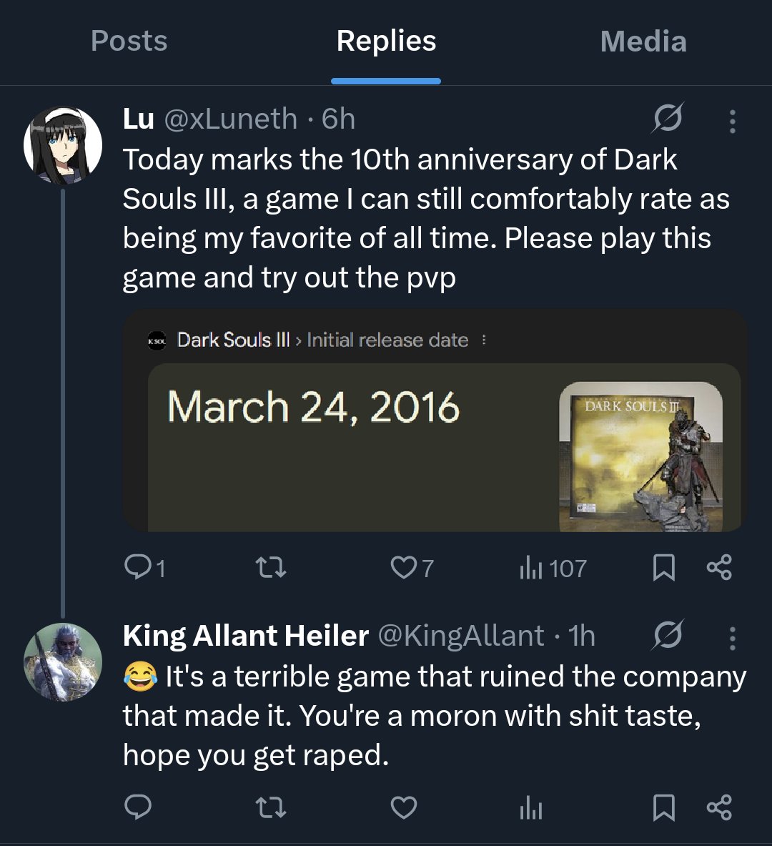
Task: Open the @xLuneth profile link
Action: tap(230, 119)
